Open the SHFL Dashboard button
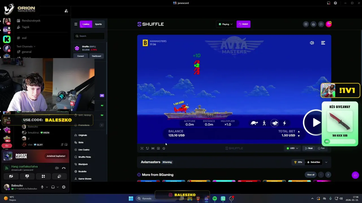This screenshot has width=362, height=203. 96,56
